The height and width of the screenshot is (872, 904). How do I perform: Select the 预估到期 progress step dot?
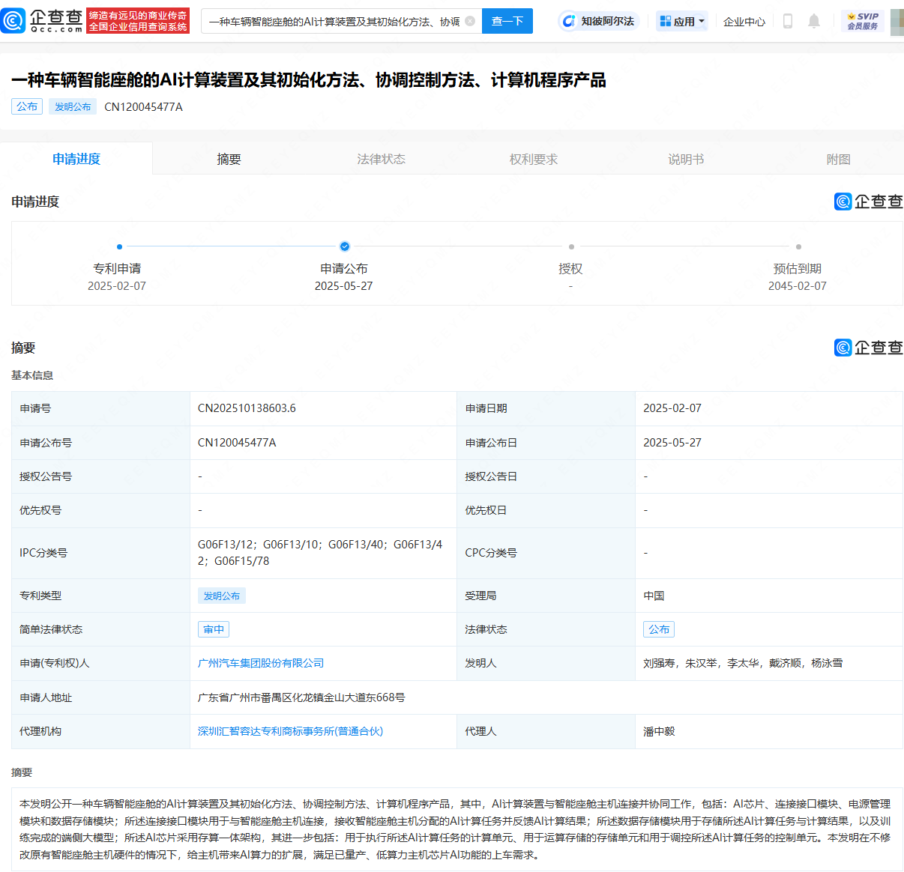798,246
